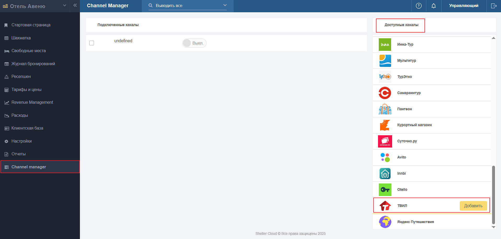Click the gear icon for Настройки
The height and width of the screenshot is (239, 501).
(7, 141)
